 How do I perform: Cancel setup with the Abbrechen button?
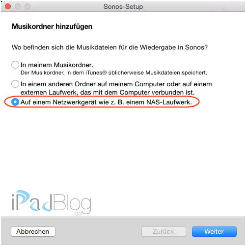pos(33,231)
